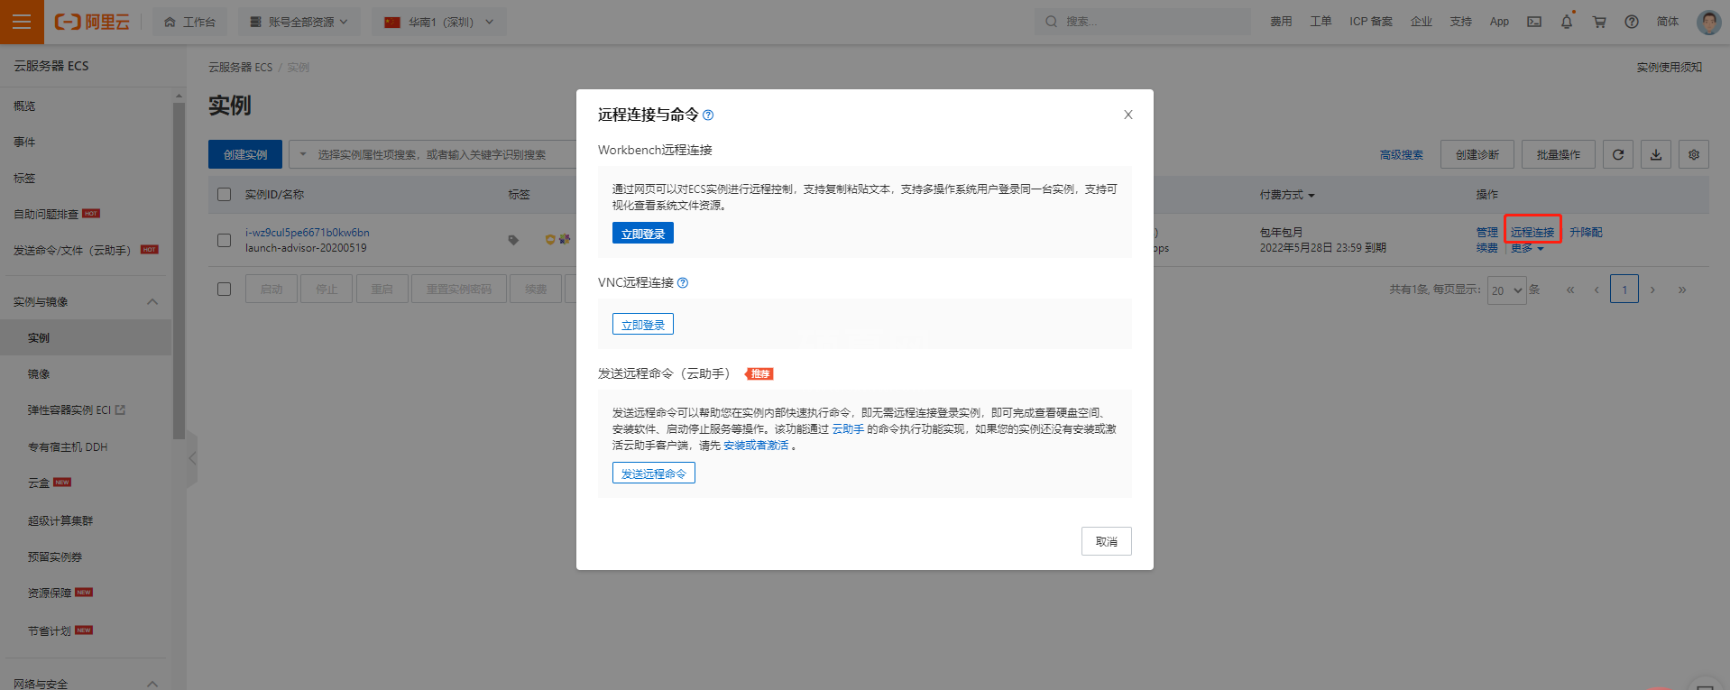Click the tag icon in the instance row

pyautogui.click(x=513, y=240)
